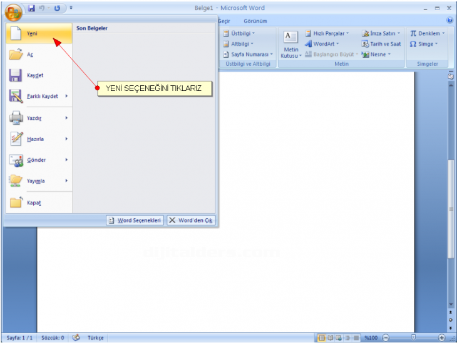457x343 pixels.
Task: Select Yeni in the Office menu
Action: pyautogui.click(x=39, y=33)
